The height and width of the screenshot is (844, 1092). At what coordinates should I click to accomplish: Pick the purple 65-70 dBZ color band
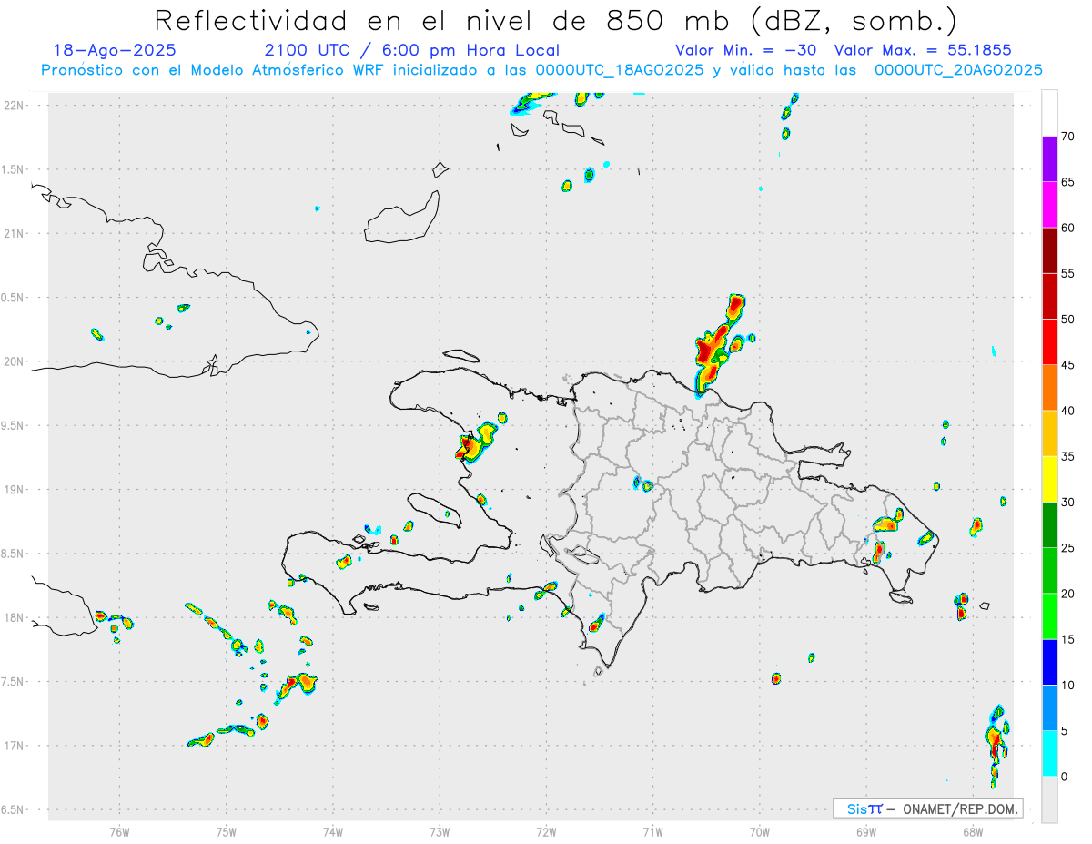pyautogui.click(x=1049, y=158)
